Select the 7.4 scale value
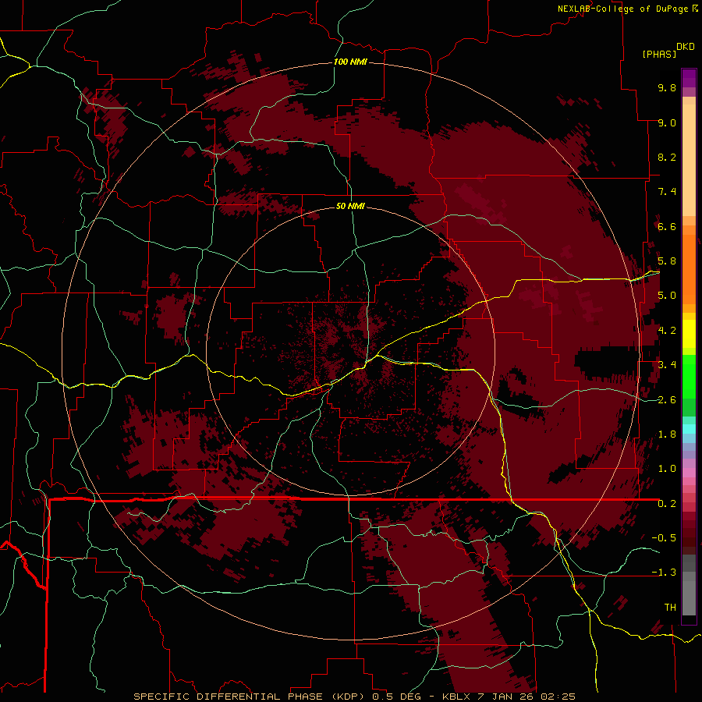 [667, 192]
